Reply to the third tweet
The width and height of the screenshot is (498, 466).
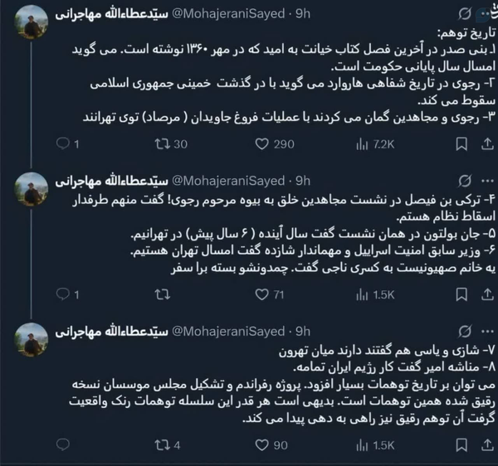(x=62, y=445)
